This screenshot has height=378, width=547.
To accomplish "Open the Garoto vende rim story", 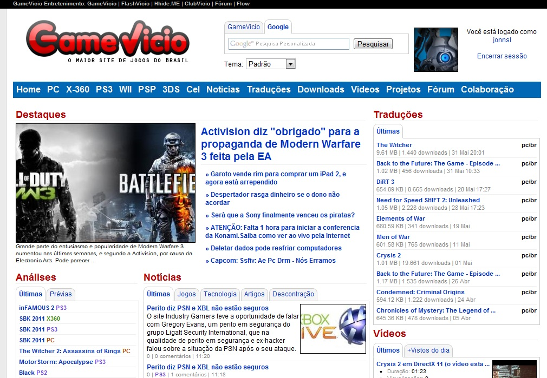I will 276,178.
